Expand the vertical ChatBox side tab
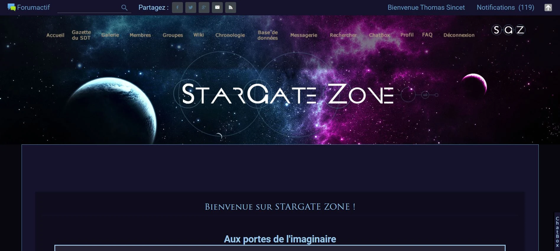560x251 pixels. (557, 232)
